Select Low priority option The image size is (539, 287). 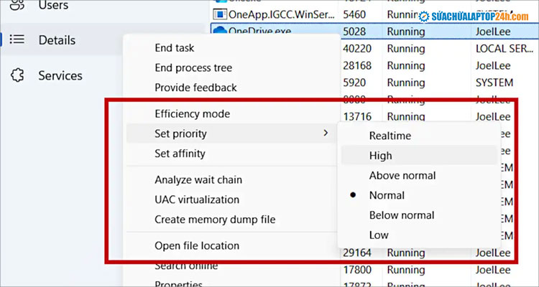coord(379,235)
